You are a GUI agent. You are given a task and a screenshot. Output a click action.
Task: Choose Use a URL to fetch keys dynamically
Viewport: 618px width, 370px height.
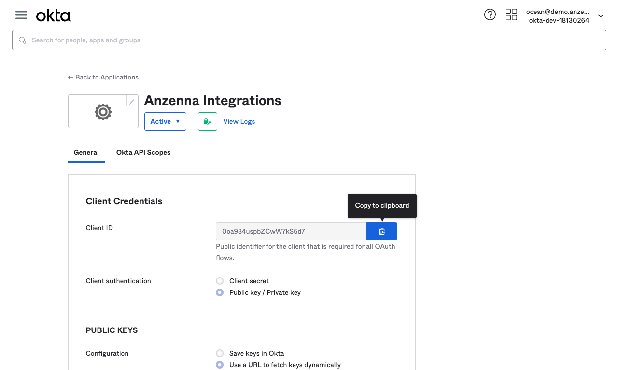click(x=220, y=365)
